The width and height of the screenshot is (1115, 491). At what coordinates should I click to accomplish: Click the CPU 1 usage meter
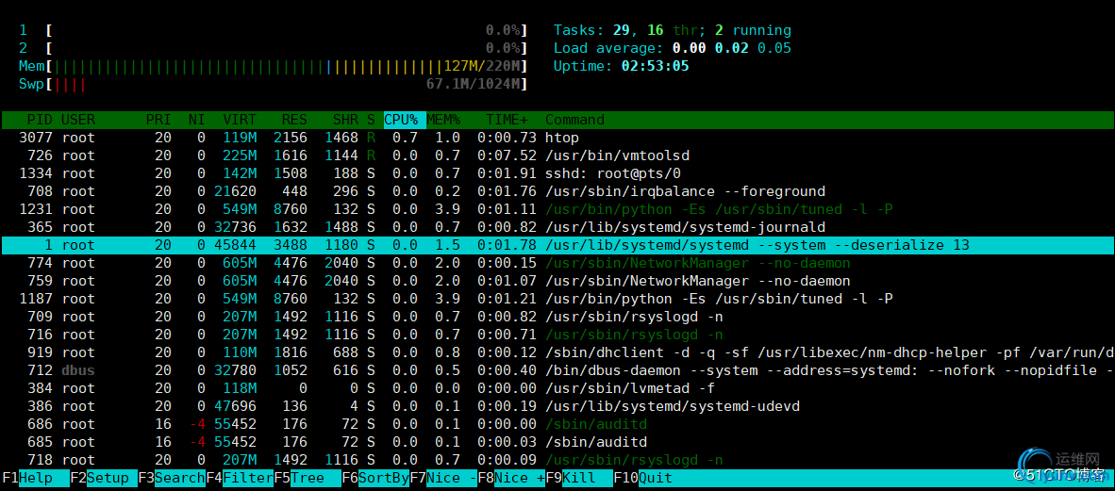[x=273, y=30]
